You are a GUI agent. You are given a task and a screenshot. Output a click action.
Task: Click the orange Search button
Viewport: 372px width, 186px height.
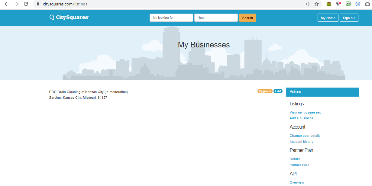247,18
